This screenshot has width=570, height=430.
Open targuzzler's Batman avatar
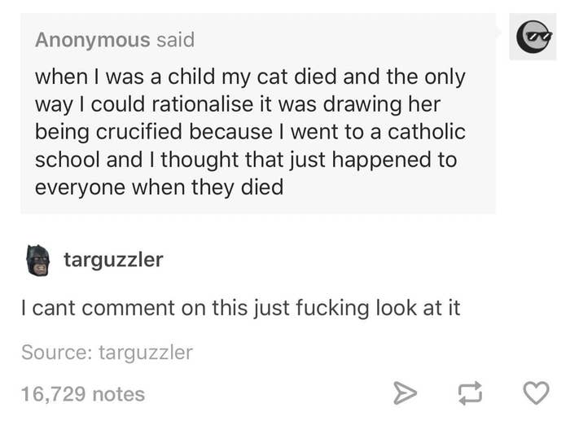point(37,261)
